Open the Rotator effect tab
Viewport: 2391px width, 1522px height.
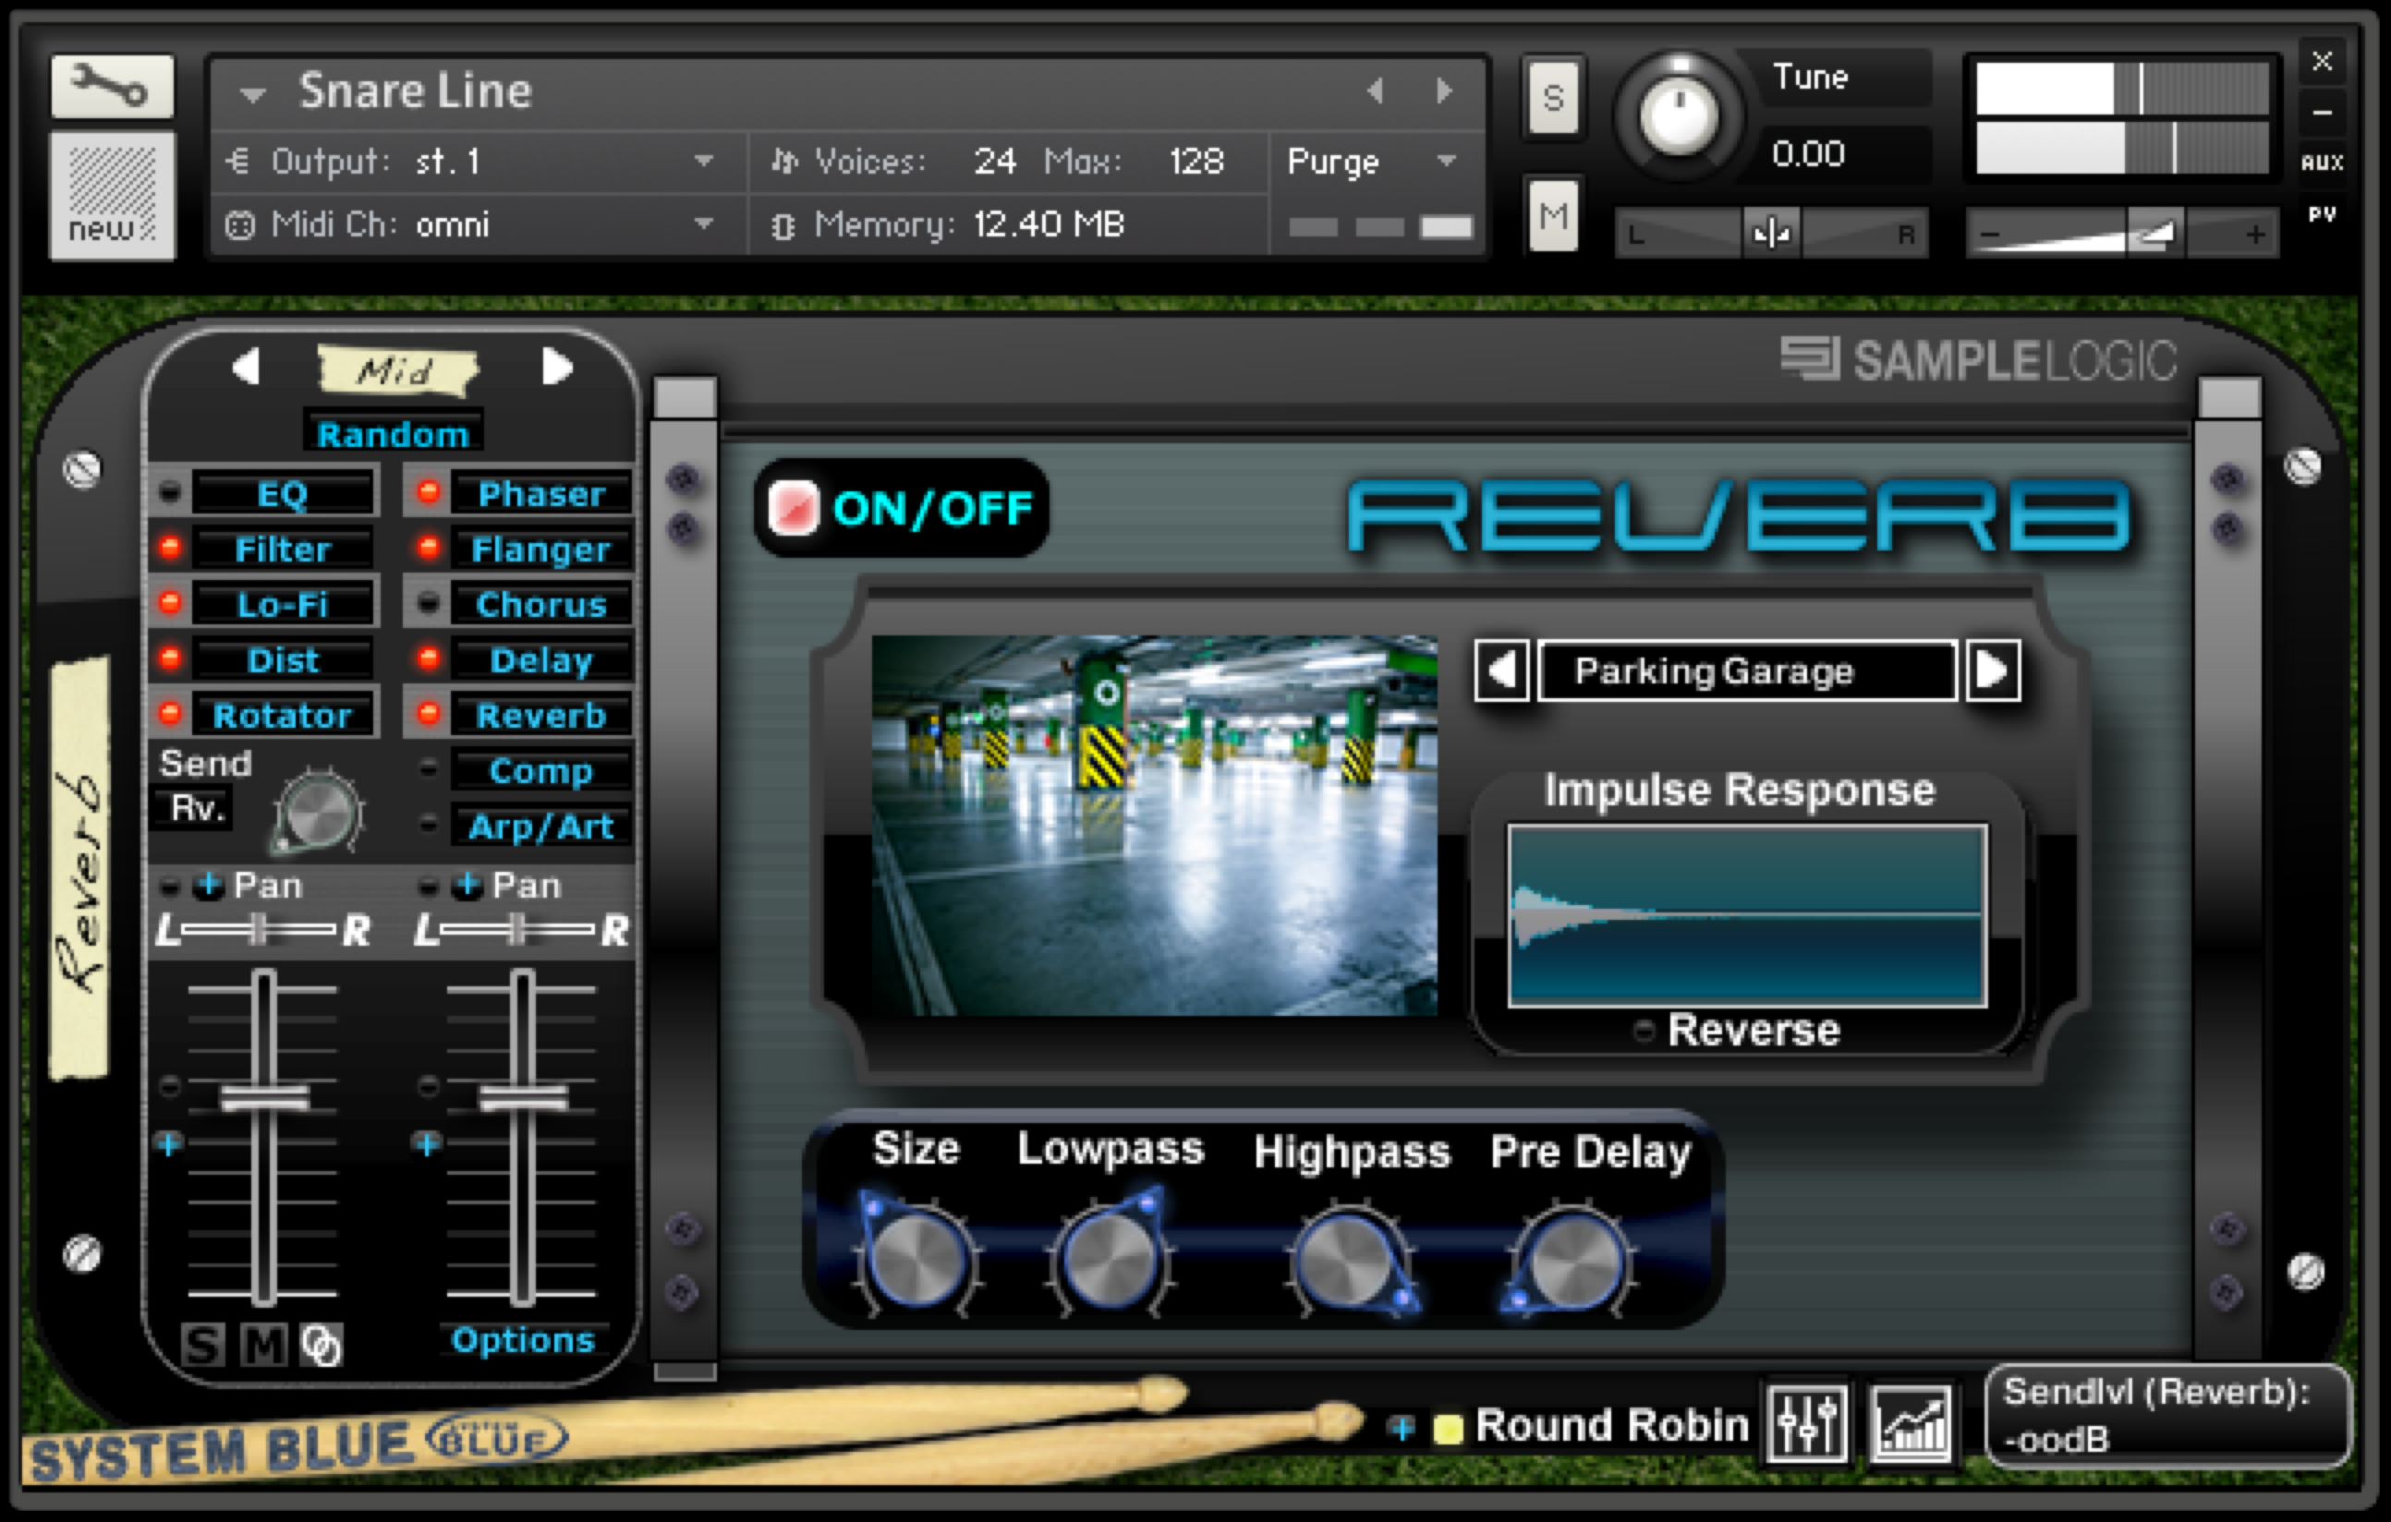(283, 715)
